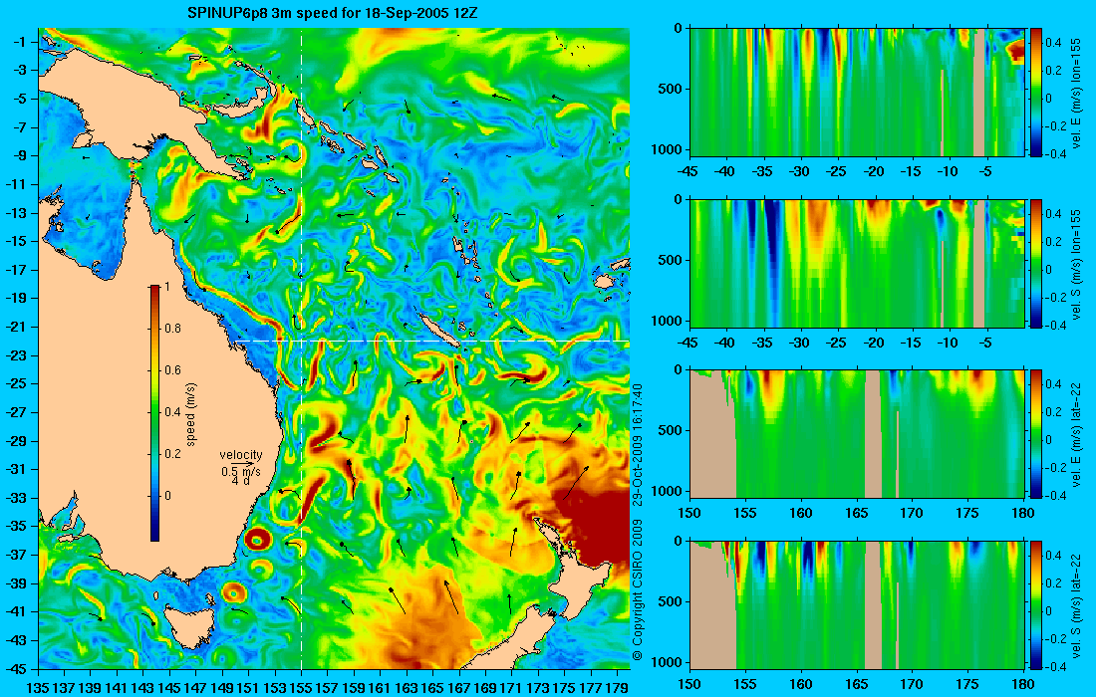Click the colorbar beside 'vel. E (m/s) lon=155'
The height and width of the screenshot is (697, 1096).
[x=1036, y=93]
